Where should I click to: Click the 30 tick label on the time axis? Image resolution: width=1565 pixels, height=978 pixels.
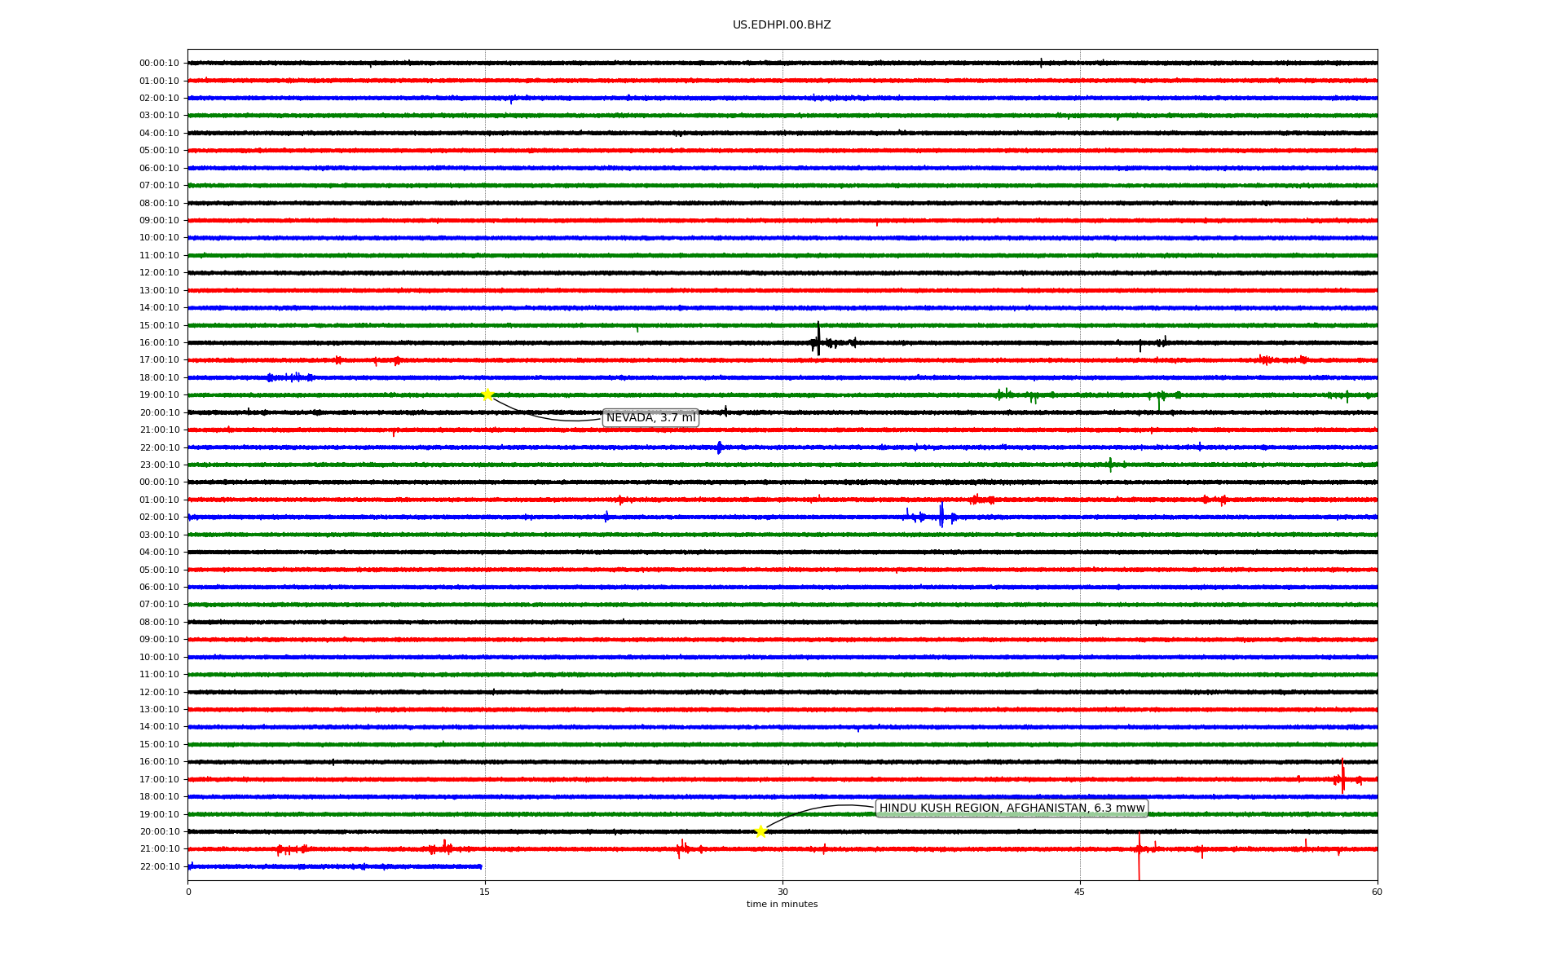(782, 892)
